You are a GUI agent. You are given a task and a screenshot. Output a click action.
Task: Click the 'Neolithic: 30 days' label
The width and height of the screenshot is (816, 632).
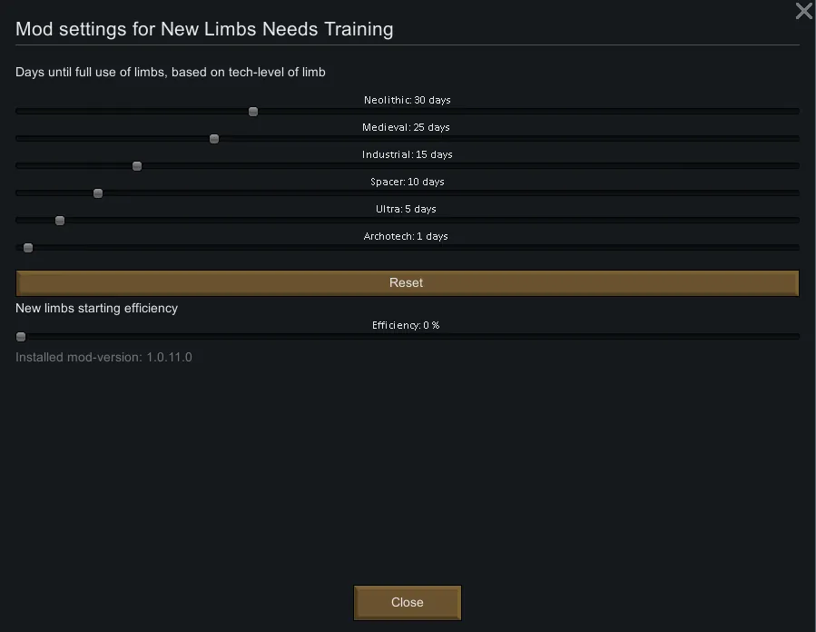click(407, 100)
